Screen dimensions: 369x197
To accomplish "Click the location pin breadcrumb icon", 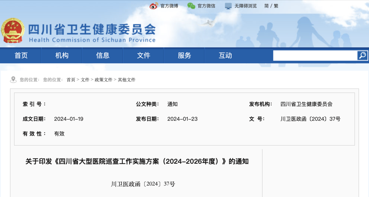I will tap(13, 79).
